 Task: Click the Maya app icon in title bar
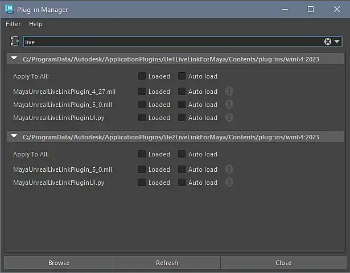click(9, 9)
